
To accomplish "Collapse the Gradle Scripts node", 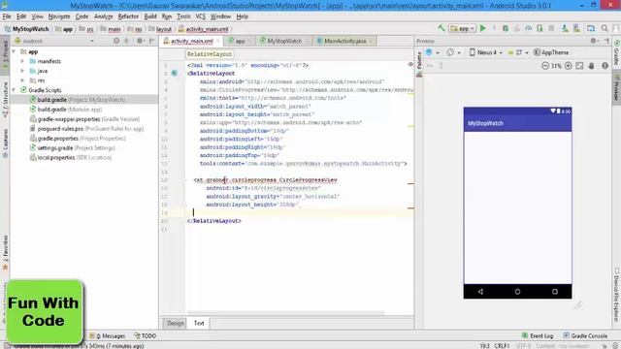I will coord(15,90).
